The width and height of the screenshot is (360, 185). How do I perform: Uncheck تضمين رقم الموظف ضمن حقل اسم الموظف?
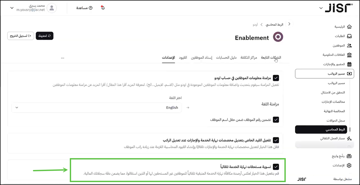click(276, 120)
